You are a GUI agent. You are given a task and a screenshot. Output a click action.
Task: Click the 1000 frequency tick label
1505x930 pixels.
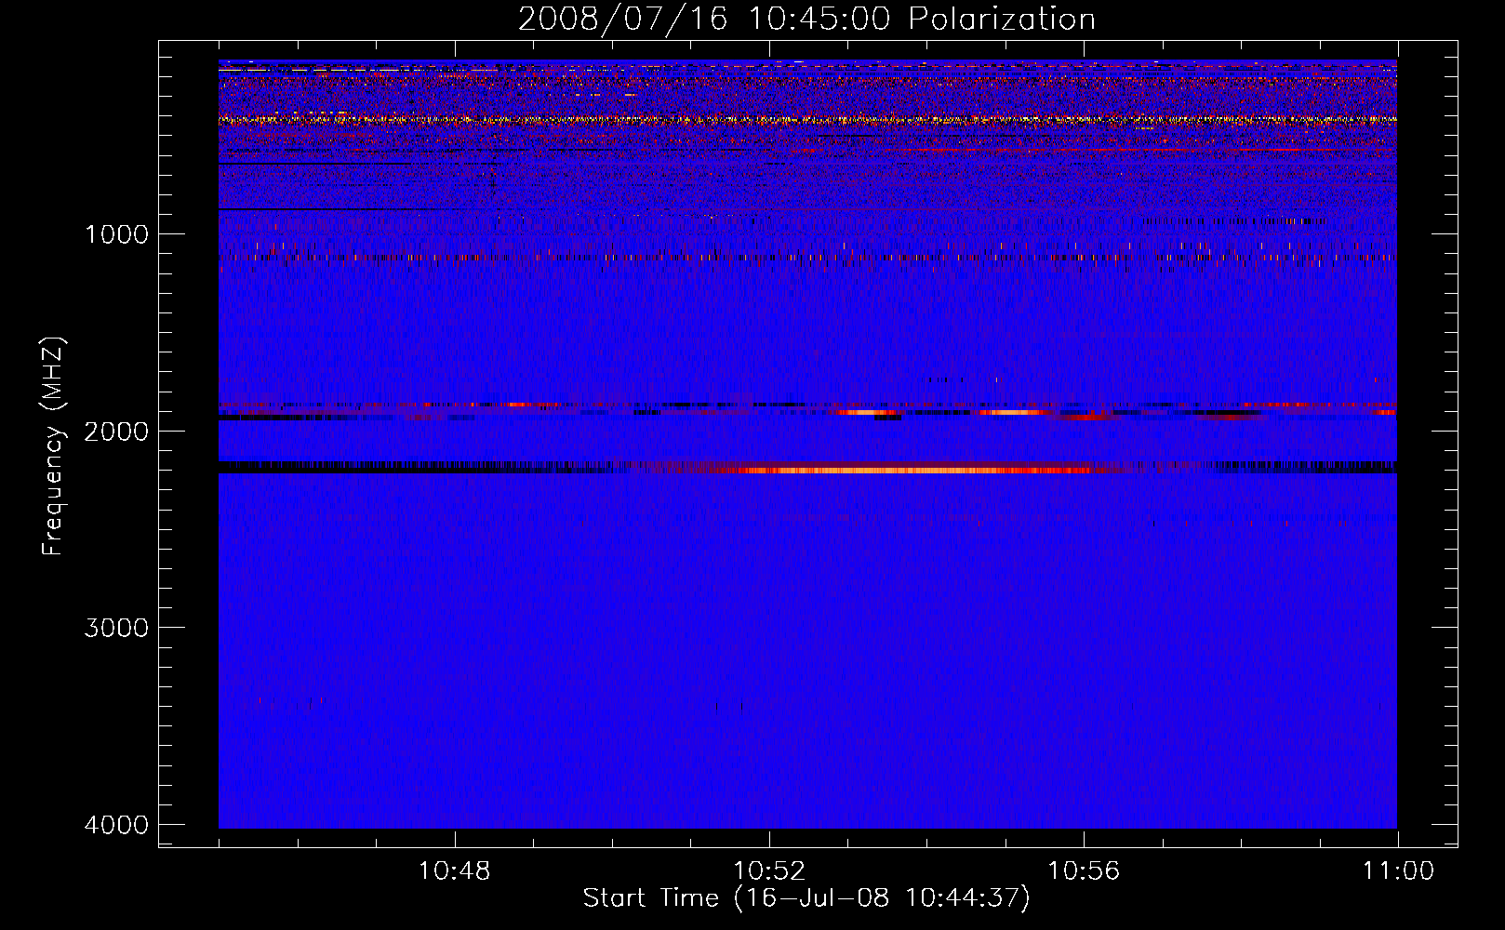pos(116,234)
